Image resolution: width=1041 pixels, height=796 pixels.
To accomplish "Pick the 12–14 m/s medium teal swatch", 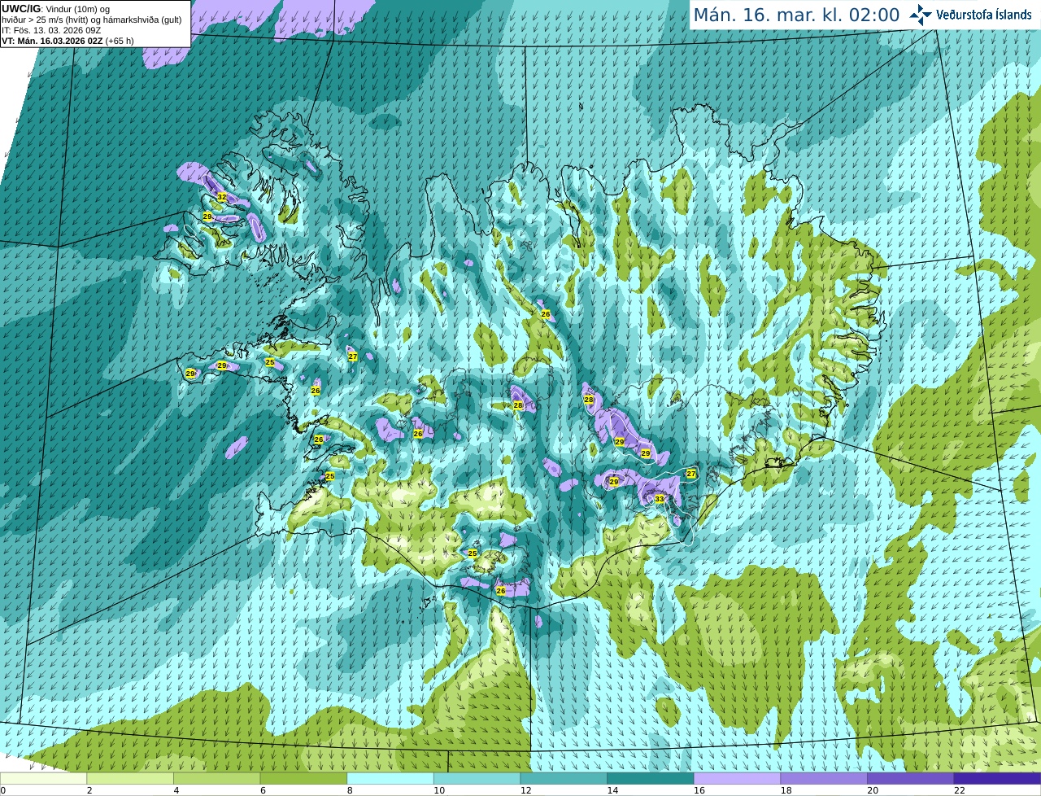I will coord(564,778).
